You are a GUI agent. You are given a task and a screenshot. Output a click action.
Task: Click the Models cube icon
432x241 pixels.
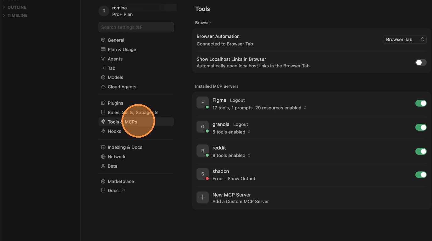[103, 77]
